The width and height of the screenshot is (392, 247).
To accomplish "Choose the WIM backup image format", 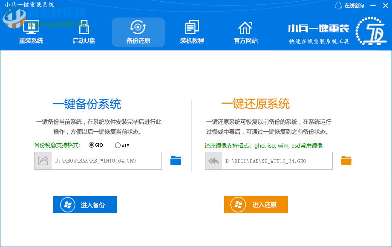I will [x=118, y=145].
